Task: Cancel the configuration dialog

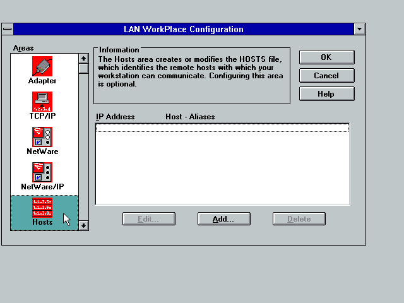Action: [x=327, y=76]
